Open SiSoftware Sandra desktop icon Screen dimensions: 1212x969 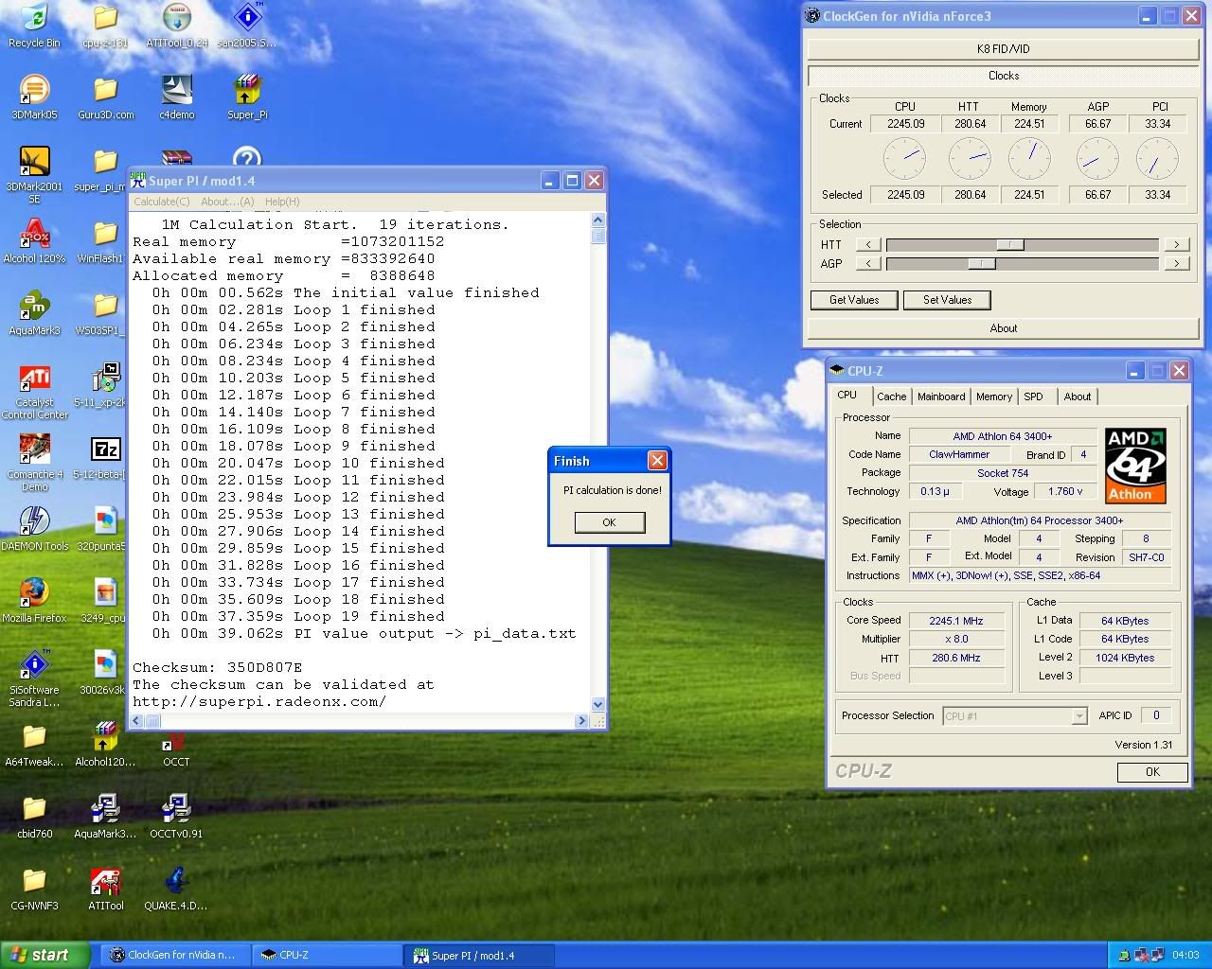(x=34, y=678)
